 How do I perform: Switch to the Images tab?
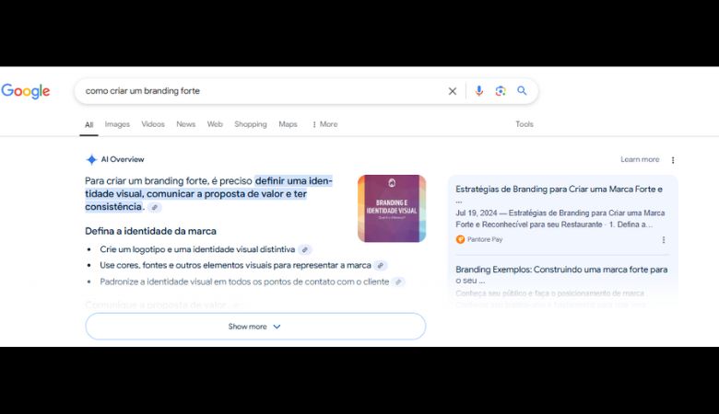coord(117,124)
